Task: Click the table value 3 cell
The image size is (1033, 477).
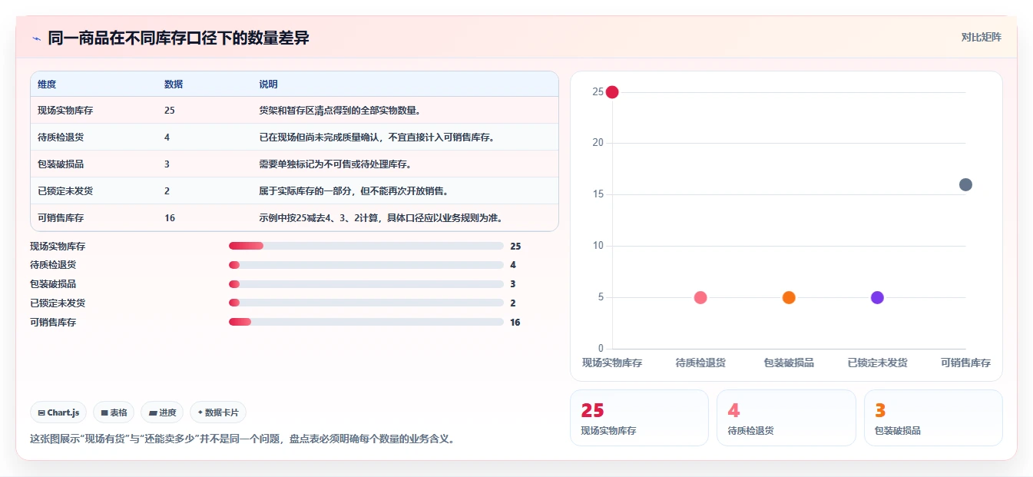Action: click(167, 164)
